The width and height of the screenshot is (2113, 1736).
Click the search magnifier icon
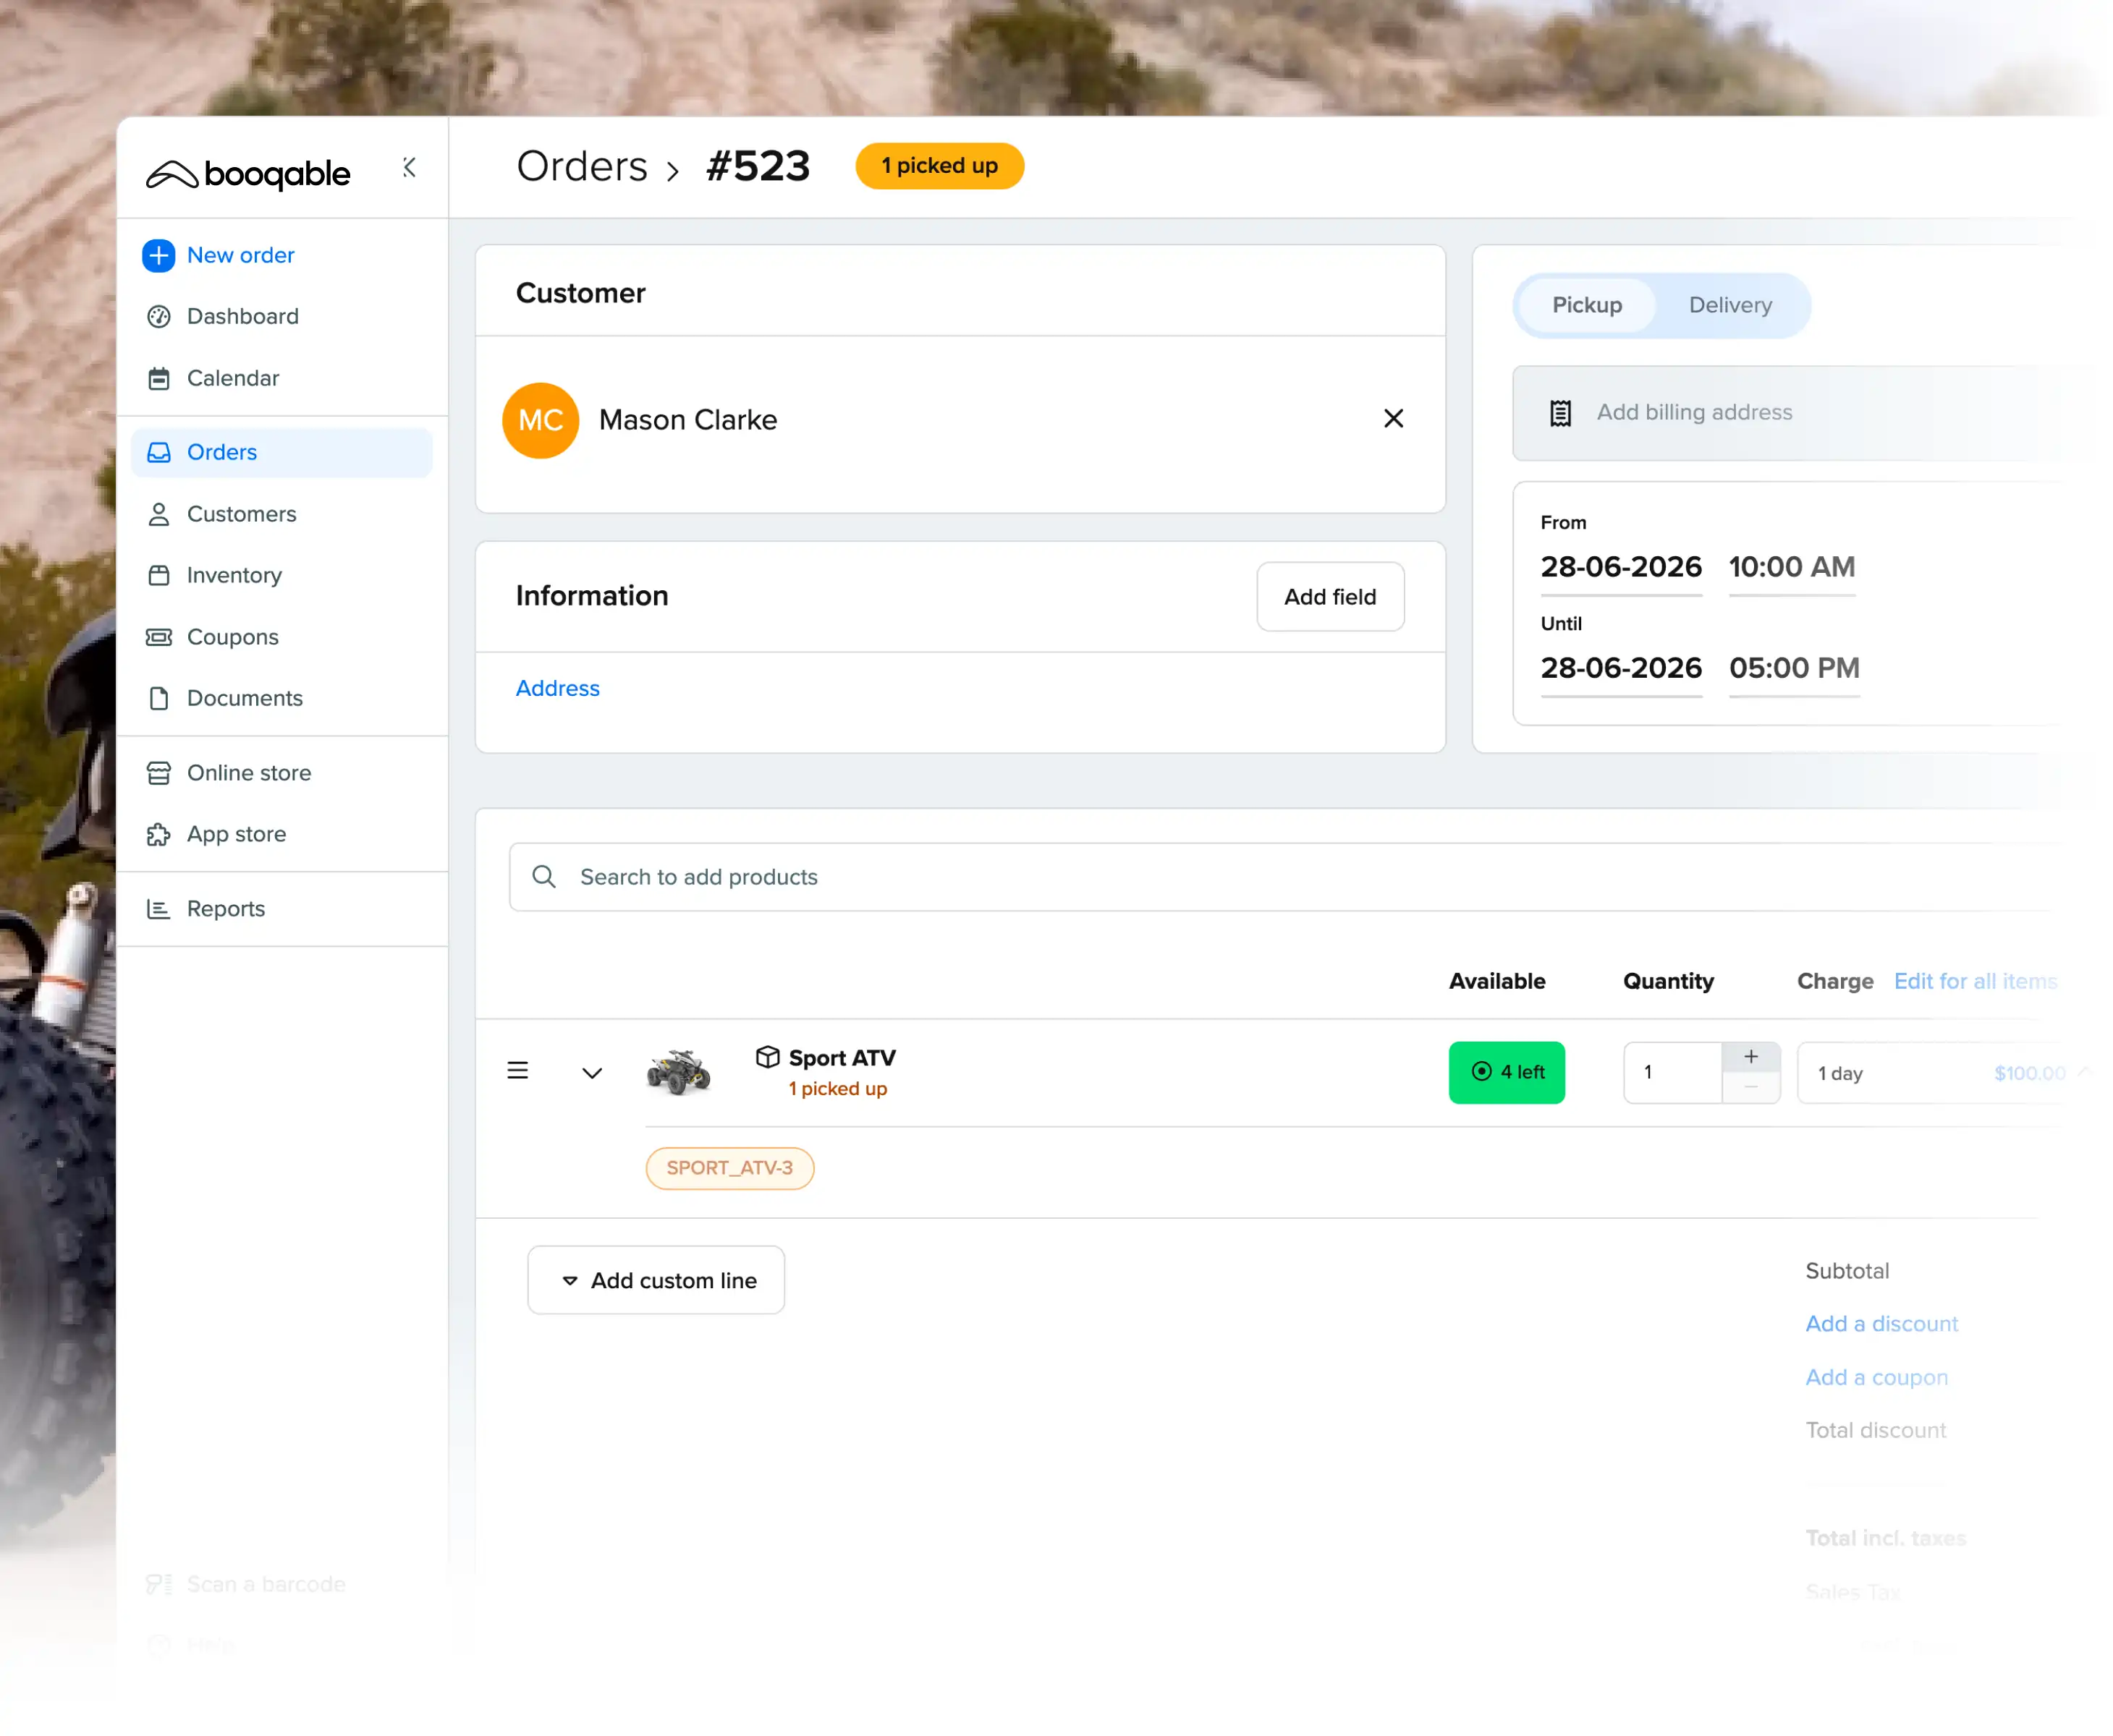543,877
